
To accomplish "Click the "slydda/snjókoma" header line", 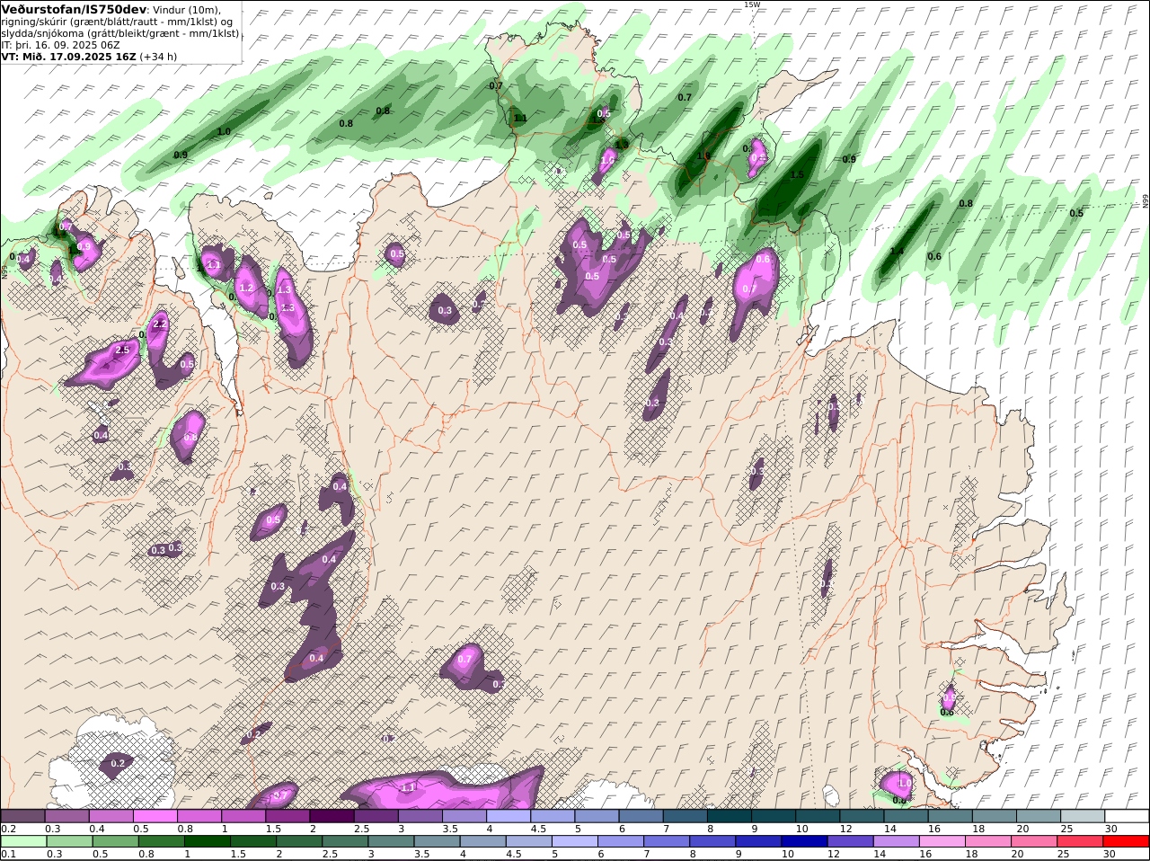I will (120, 32).
